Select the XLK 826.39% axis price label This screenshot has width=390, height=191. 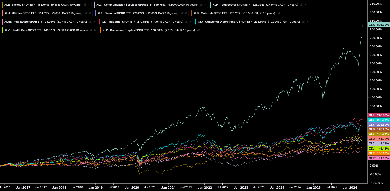point(379,25)
